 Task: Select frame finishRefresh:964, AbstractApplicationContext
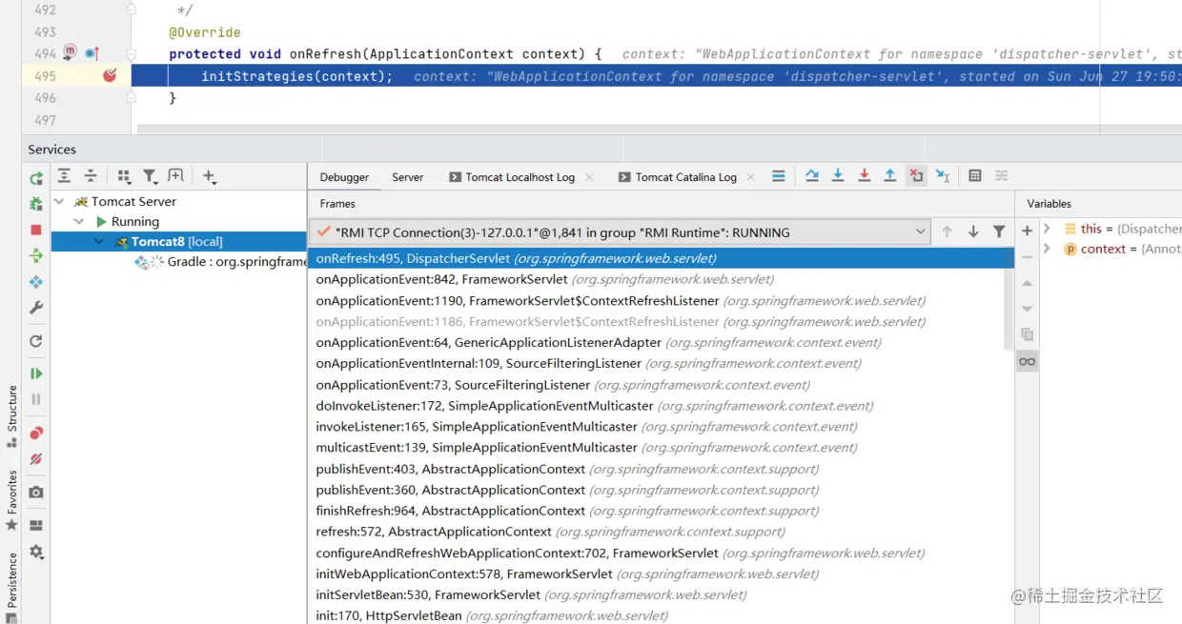point(566,511)
